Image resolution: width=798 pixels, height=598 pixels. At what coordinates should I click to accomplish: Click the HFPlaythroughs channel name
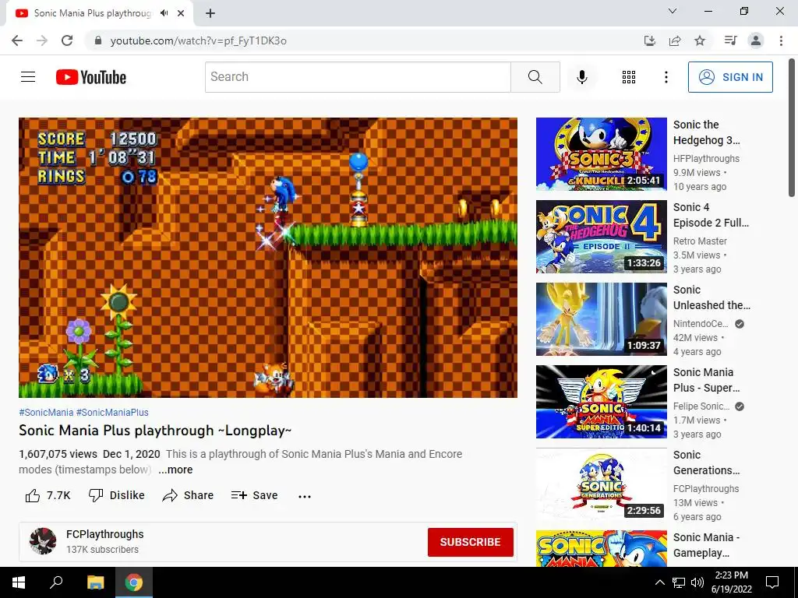tap(706, 159)
